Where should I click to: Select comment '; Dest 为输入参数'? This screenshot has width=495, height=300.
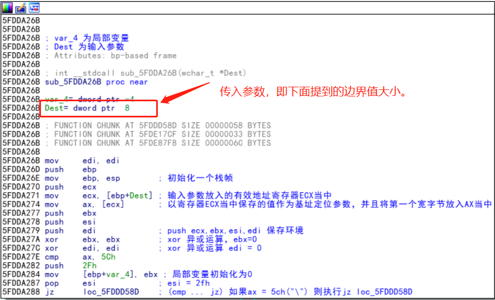click(84, 47)
